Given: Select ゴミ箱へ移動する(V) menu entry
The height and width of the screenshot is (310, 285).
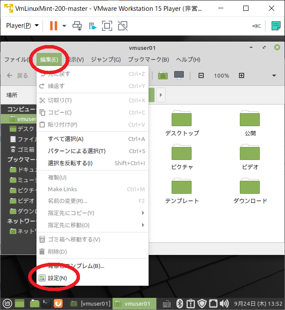Looking at the screenshot, I should (x=93, y=240).
